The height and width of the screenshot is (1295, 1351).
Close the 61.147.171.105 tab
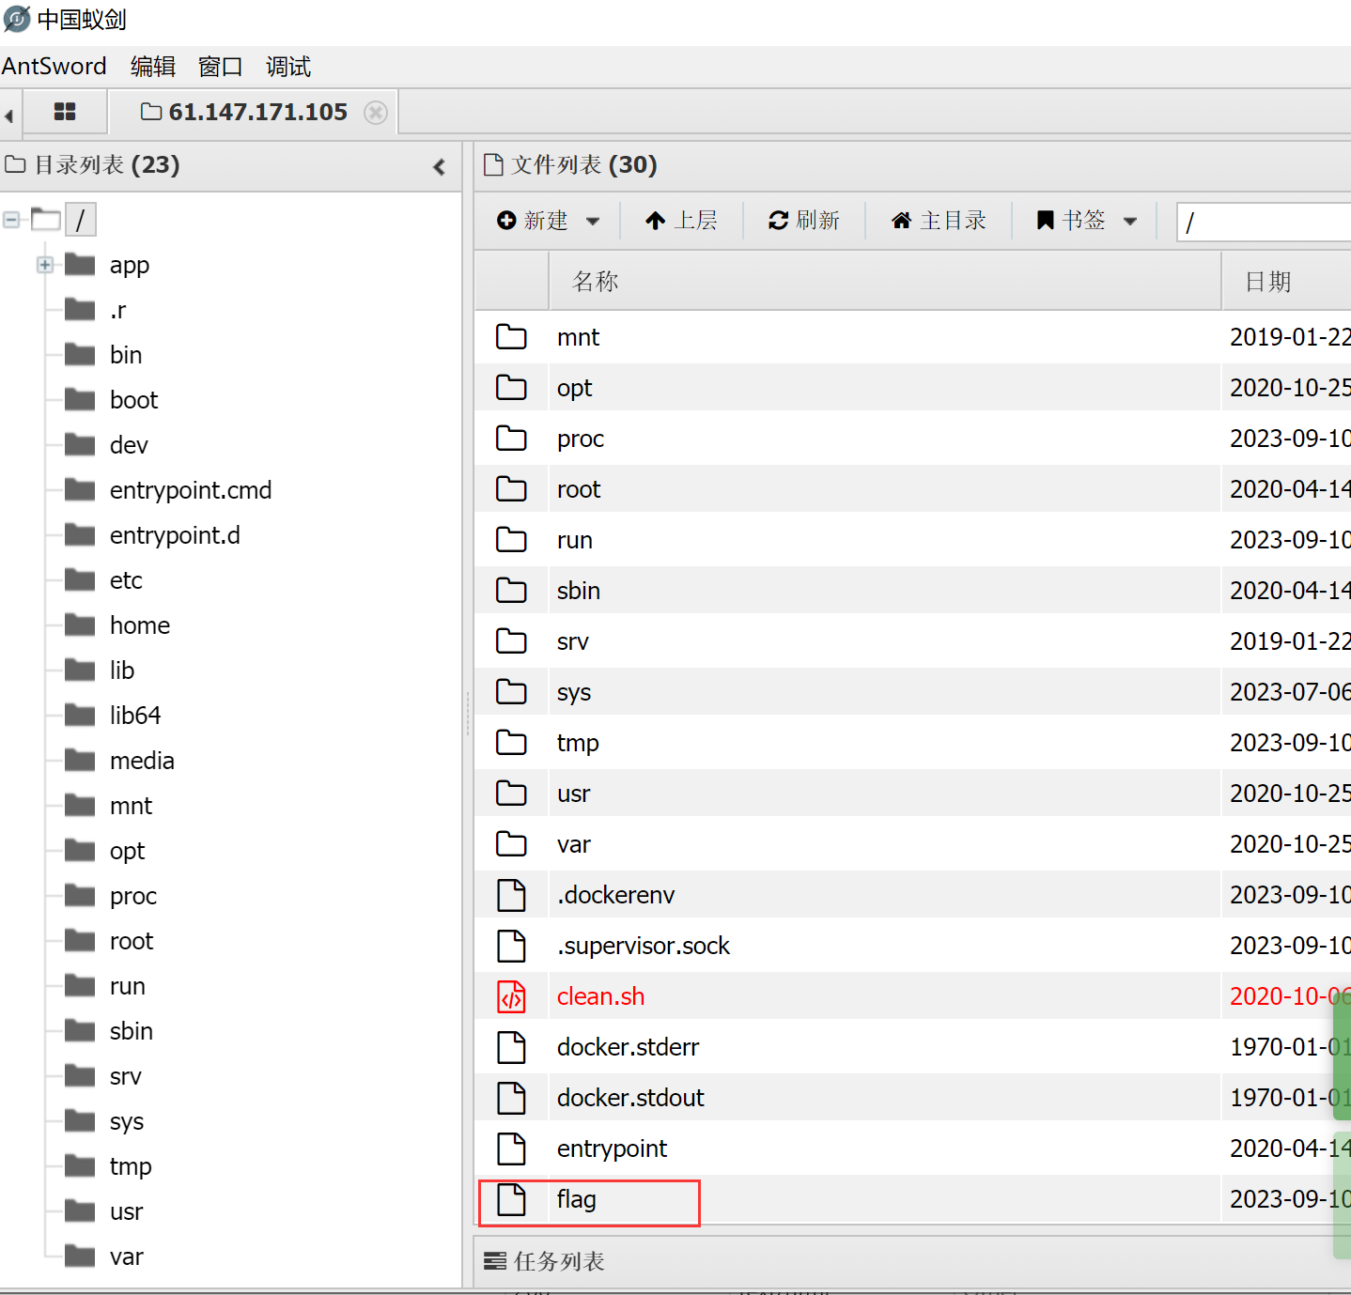click(x=376, y=113)
